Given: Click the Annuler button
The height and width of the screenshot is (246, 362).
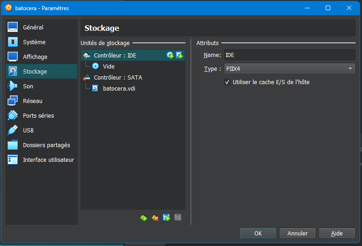Looking at the screenshot, I should point(297,233).
